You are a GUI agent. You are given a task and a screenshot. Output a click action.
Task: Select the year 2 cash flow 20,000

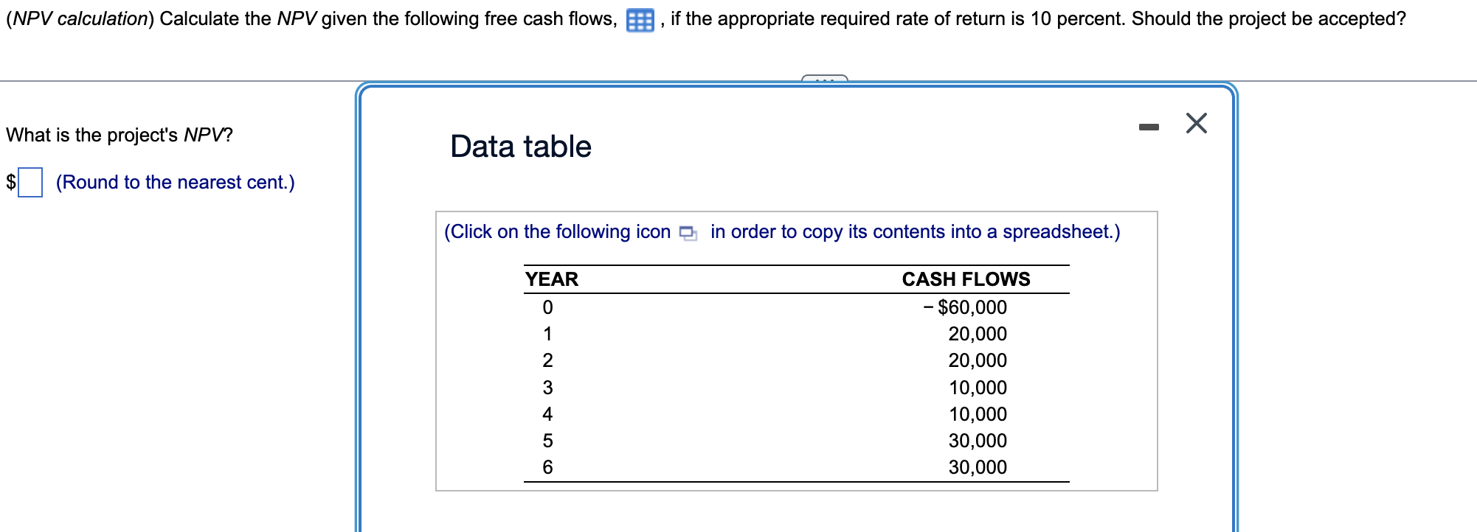point(978,360)
